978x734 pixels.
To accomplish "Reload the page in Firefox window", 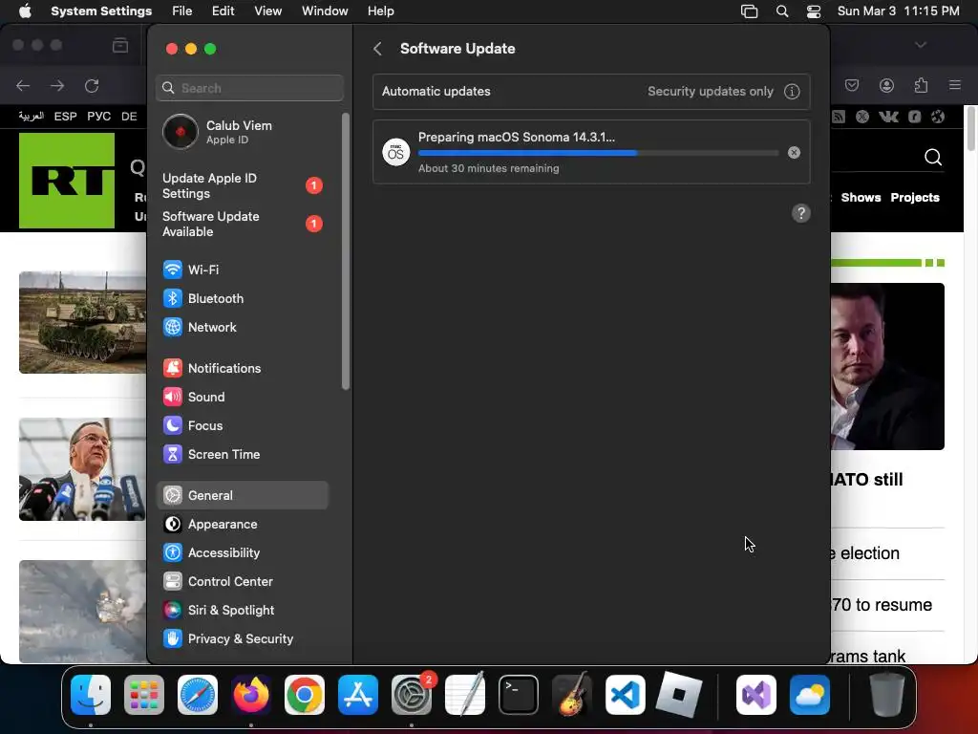I will (92, 85).
